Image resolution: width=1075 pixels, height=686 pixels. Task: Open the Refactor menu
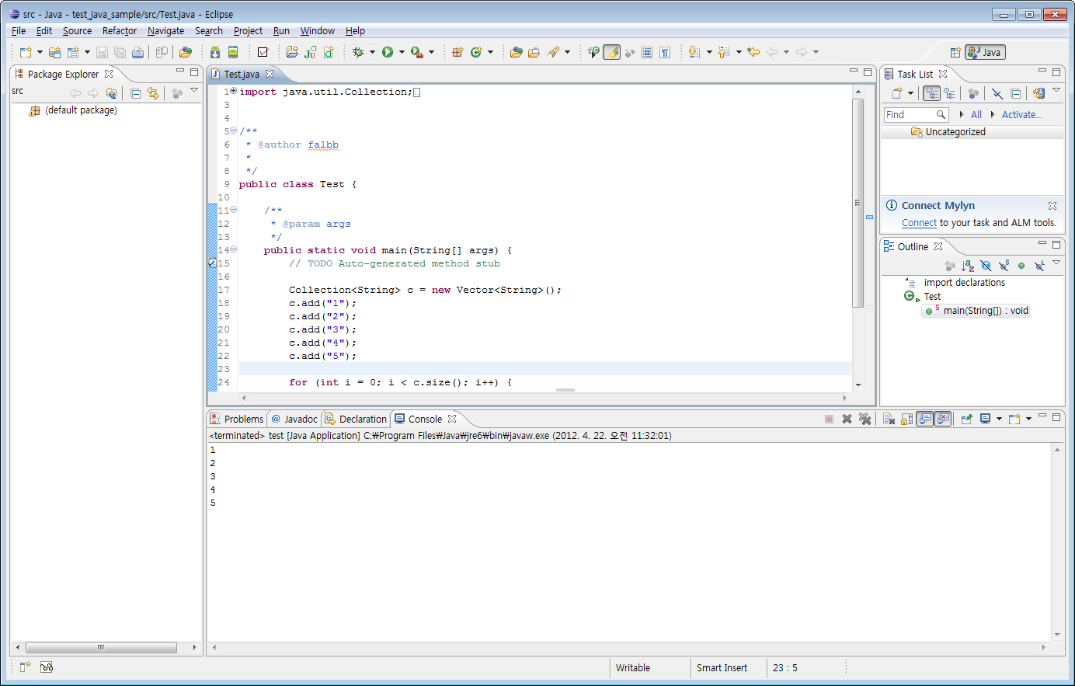click(120, 31)
